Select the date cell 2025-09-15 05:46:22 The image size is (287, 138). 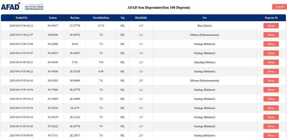[22, 71]
